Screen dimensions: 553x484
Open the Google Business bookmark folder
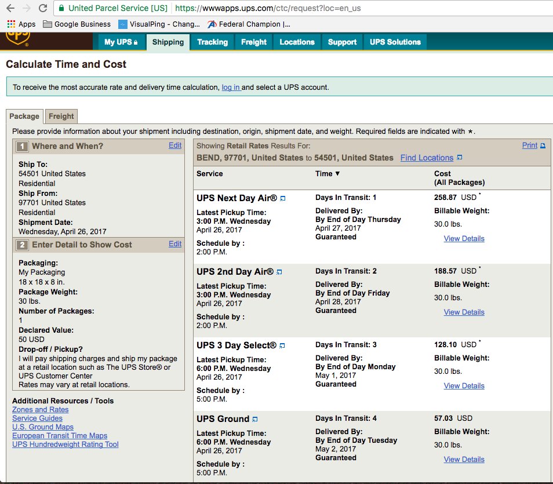(x=77, y=24)
